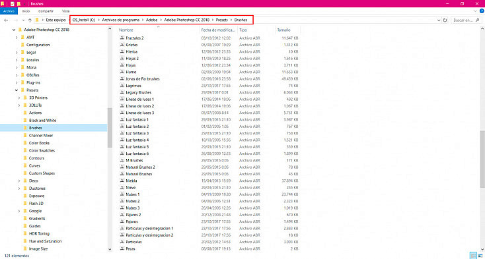Select the Configuration folder in tree
Image resolution: width=485 pixels, height=259 pixels.
tap(38, 45)
